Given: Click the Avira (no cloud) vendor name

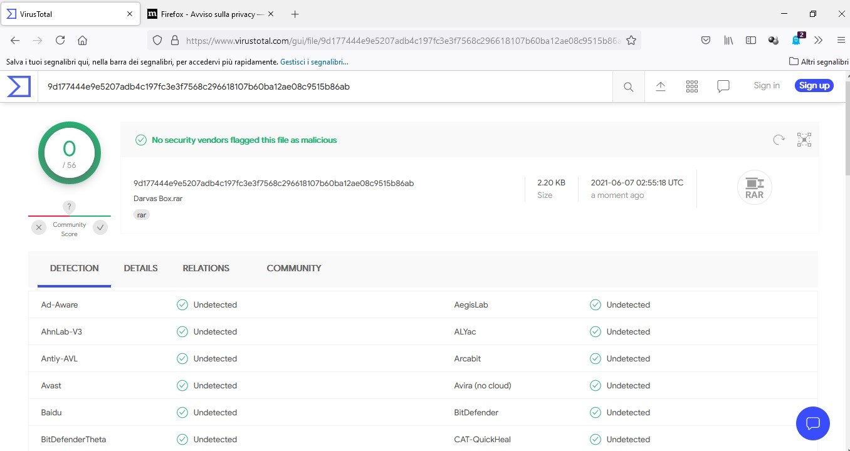Looking at the screenshot, I should coord(483,386).
